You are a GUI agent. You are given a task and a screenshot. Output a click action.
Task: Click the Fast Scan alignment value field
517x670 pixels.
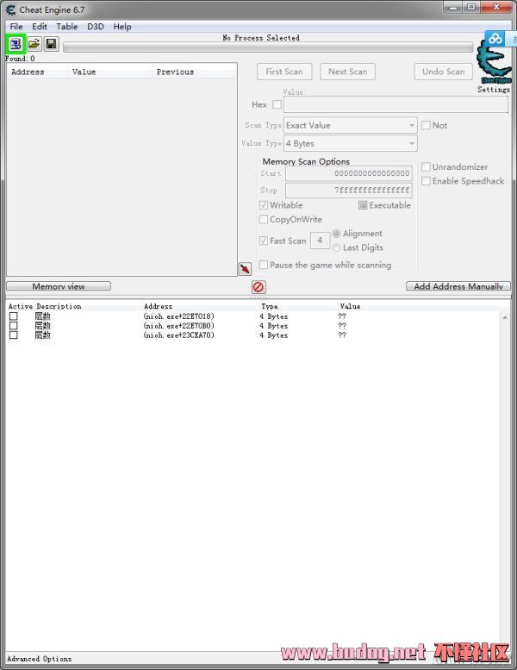320,240
